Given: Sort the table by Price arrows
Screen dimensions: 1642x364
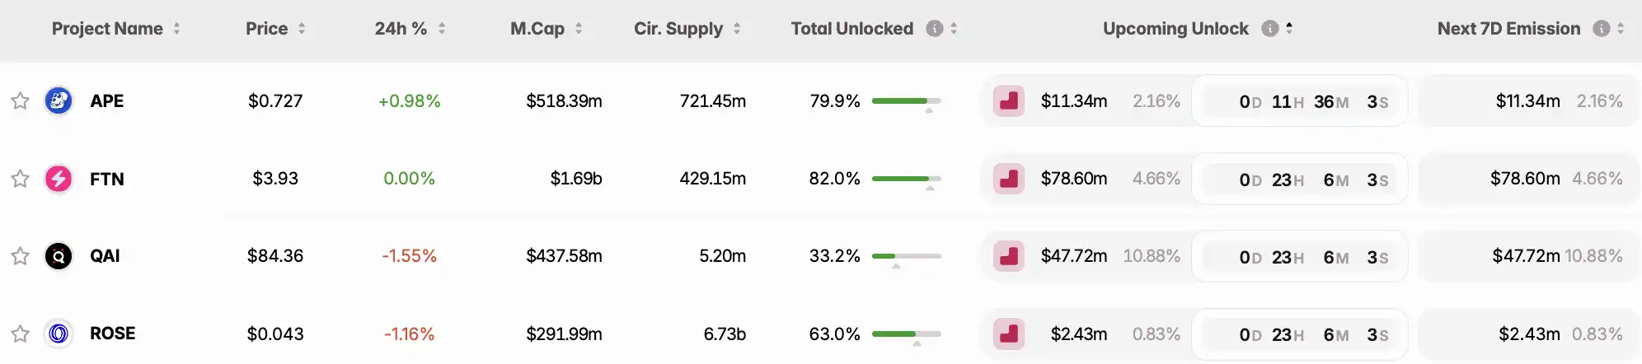Looking at the screenshot, I should (x=302, y=29).
